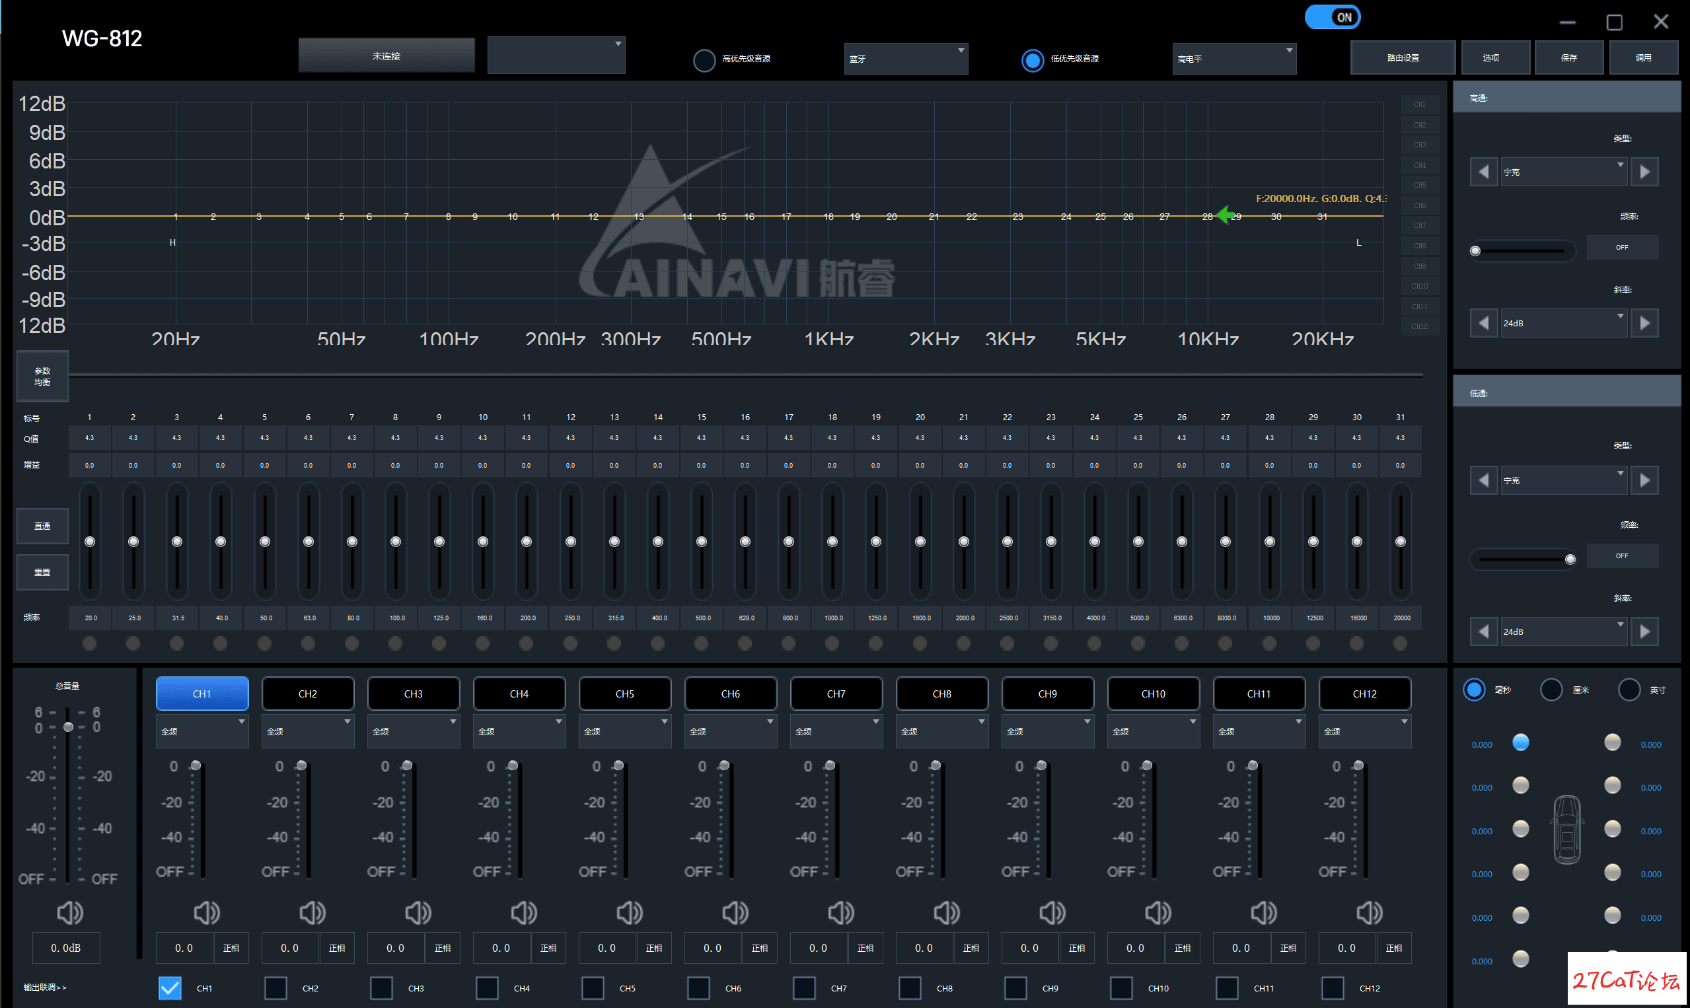
Task: Click the 未连接 connection button
Action: pos(386,55)
